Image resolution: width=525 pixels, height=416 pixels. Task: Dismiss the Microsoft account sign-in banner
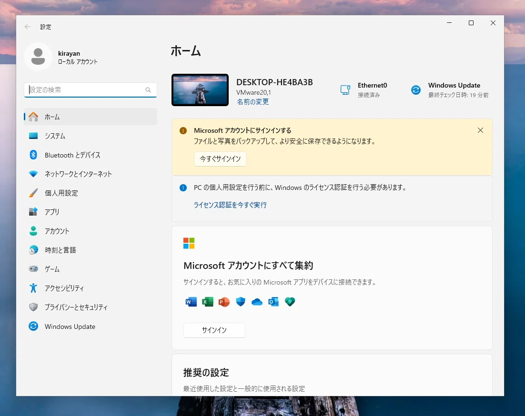pos(480,130)
